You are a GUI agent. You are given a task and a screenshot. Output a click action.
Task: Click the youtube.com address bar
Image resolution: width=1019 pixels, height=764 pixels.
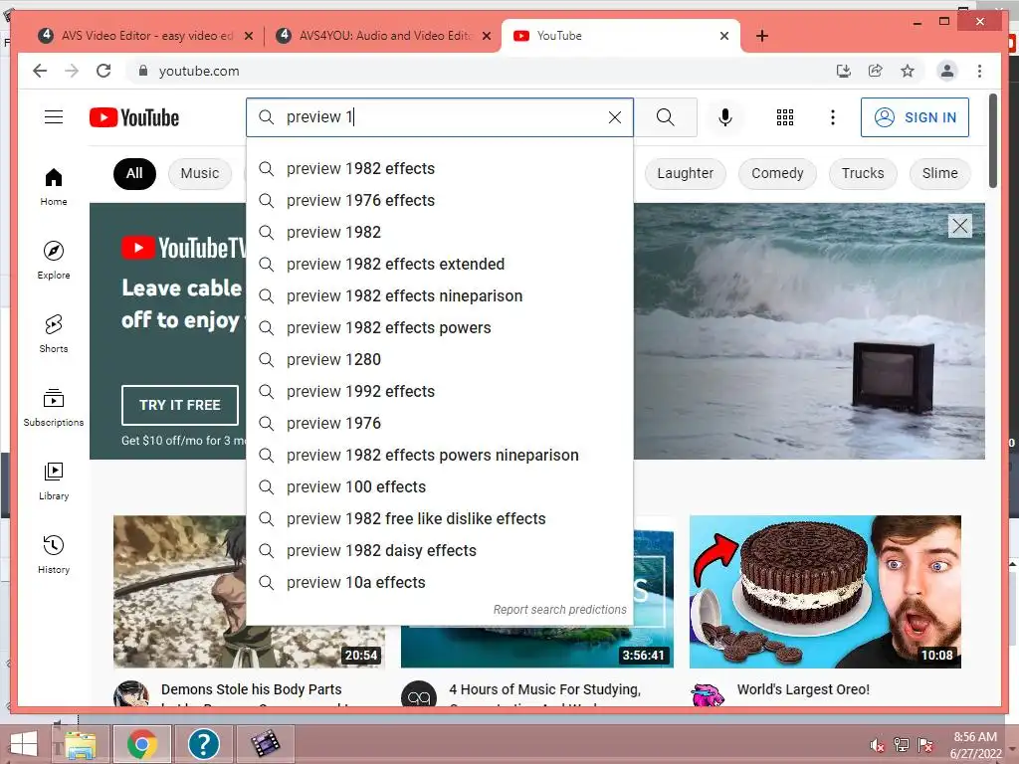pyautogui.click(x=481, y=71)
